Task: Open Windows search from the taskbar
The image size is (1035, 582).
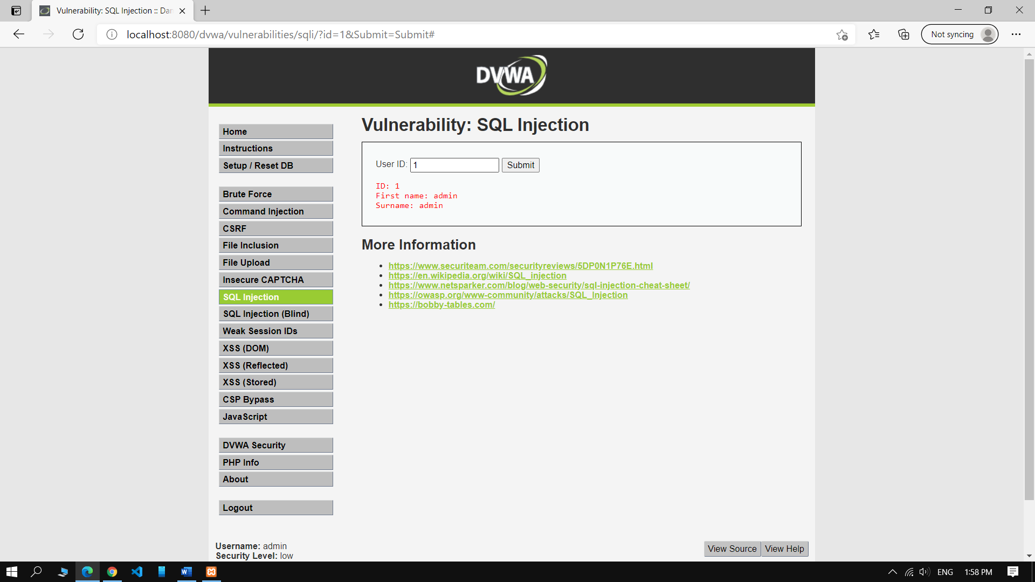Action: (x=36, y=572)
